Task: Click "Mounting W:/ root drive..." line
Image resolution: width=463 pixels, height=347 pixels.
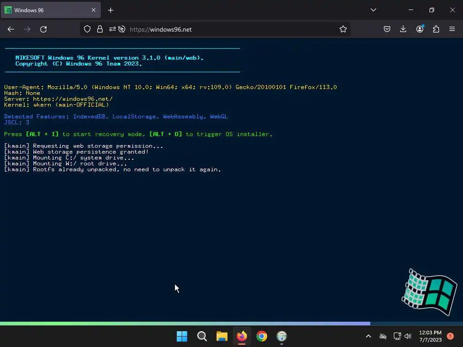Action: pos(66,164)
